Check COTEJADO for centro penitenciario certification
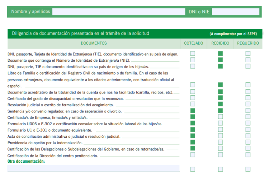The width and height of the screenshot is (274, 182). (193, 155)
